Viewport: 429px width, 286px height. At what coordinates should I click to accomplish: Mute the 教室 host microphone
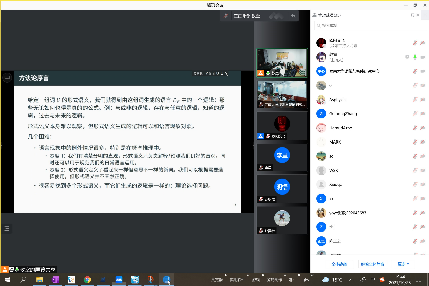click(415, 57)
